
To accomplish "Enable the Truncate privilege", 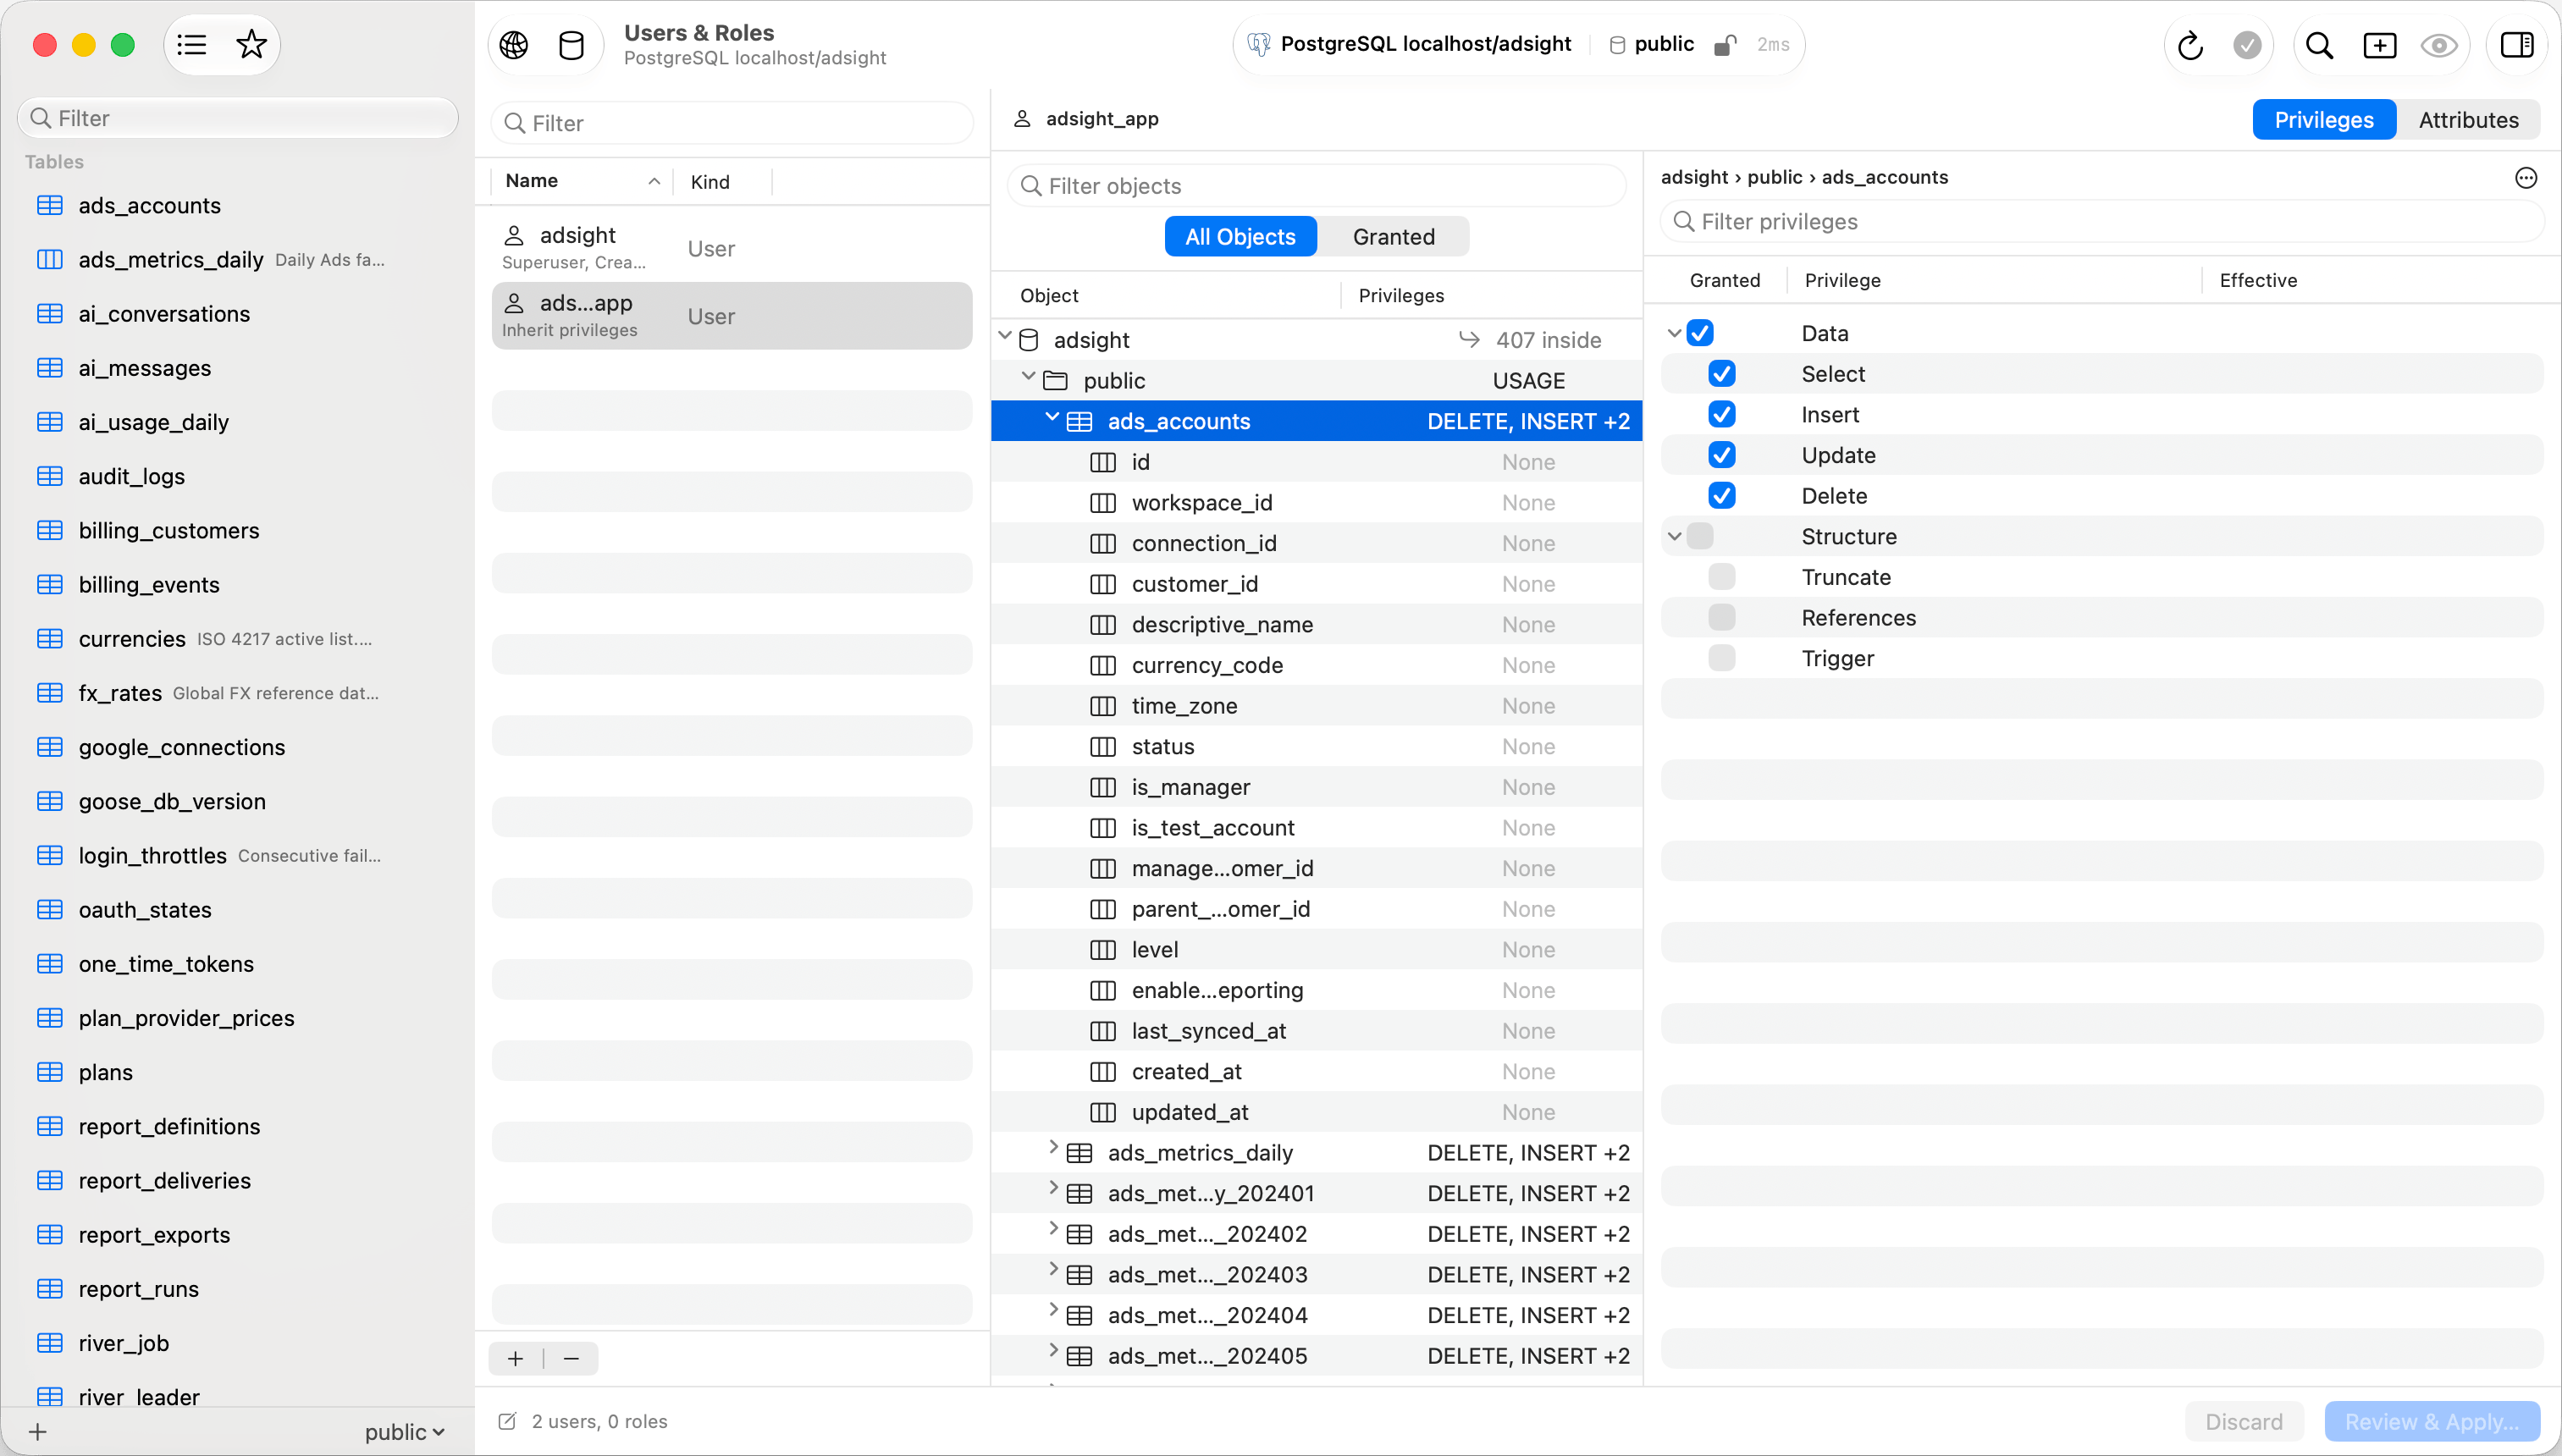I will (x=1722, y=577).
